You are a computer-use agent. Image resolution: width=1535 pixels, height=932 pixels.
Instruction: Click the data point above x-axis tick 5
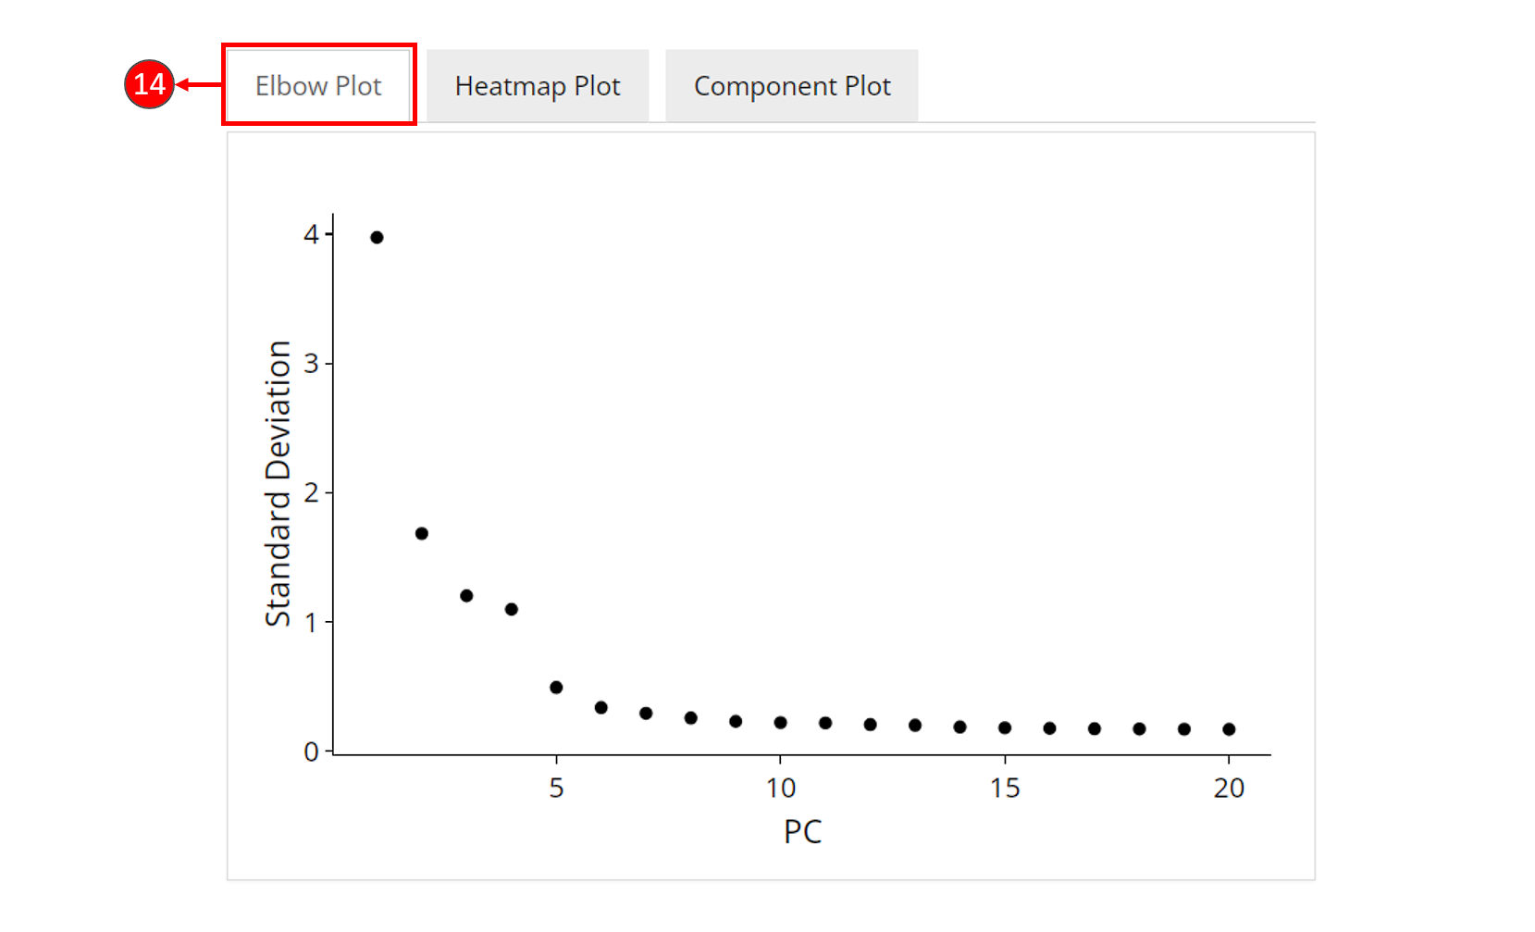tap(556, 688)
